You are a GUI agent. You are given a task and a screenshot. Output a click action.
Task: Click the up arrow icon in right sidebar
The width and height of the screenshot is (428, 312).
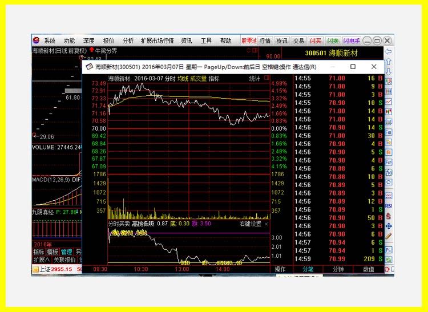(x=389, y=62)
